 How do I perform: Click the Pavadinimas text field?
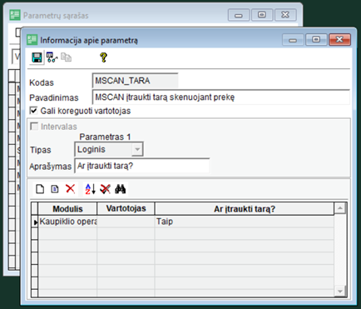[x=220, y=97]
